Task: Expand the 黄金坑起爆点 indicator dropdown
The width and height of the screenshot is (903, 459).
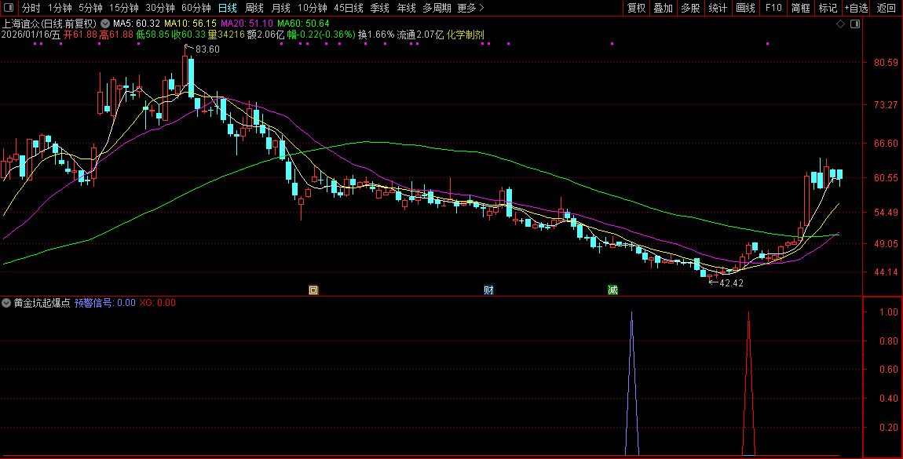Action: point(6,303)
